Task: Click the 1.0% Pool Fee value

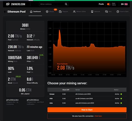Action: (x=30, y=68)
